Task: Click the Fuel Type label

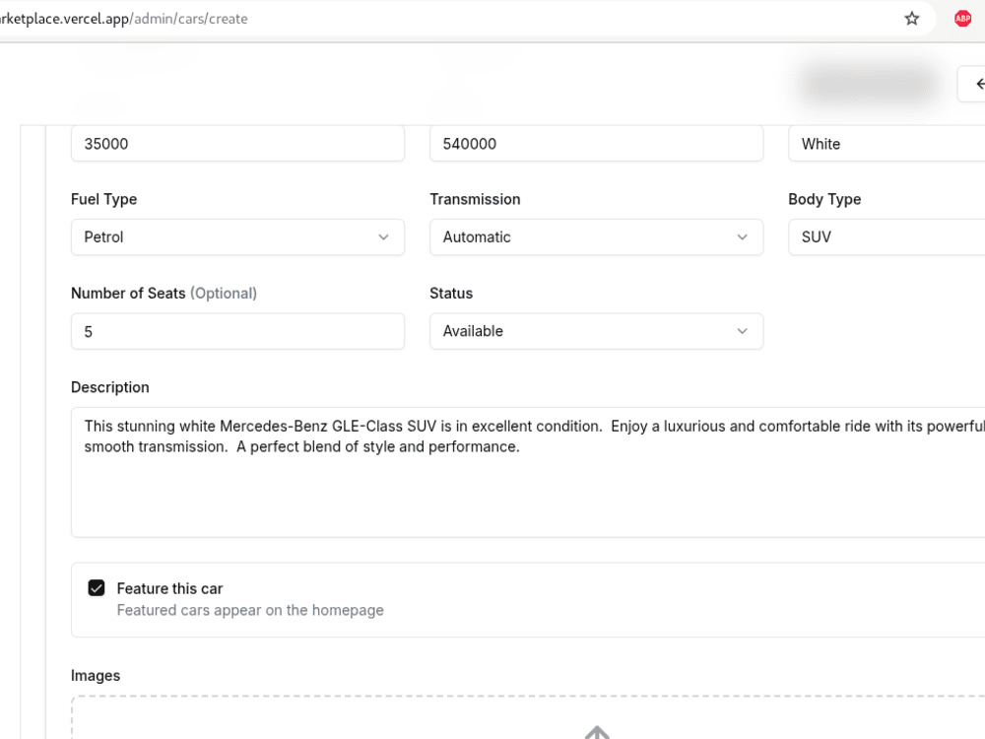Action: point(103,199)
